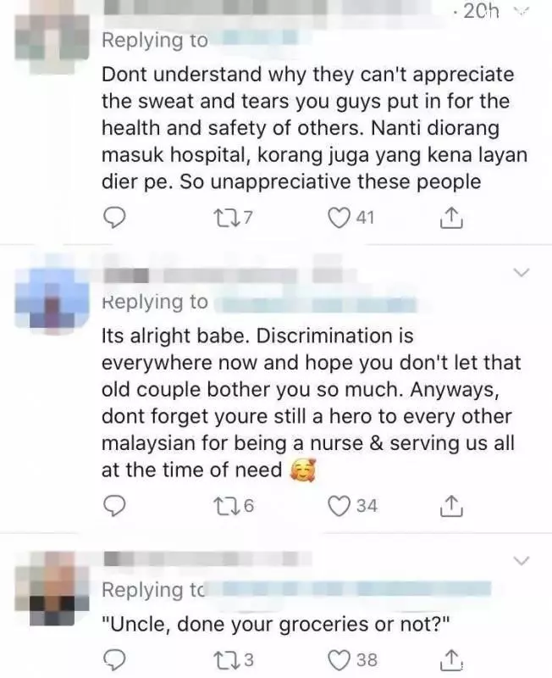552x678 pixels.
Task: Share the 'Uncle, done your groceries' tweet
Action: click(x=451, y=660)
